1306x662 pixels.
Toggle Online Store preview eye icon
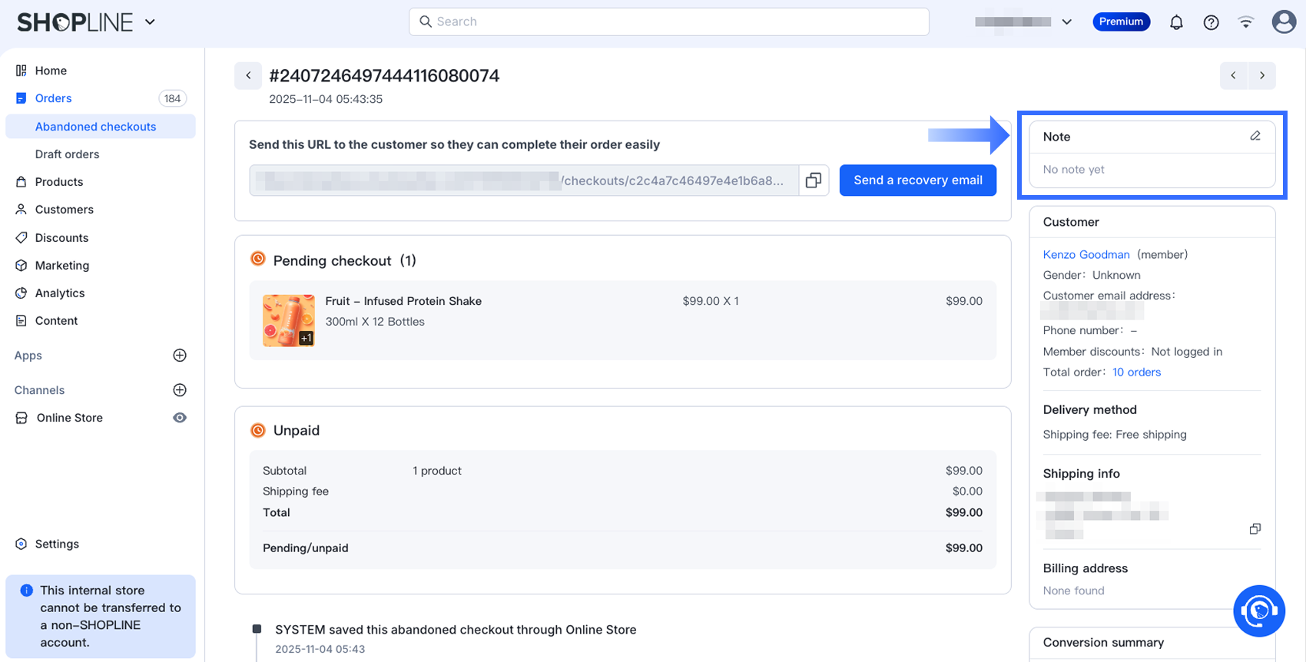[180, 418]
